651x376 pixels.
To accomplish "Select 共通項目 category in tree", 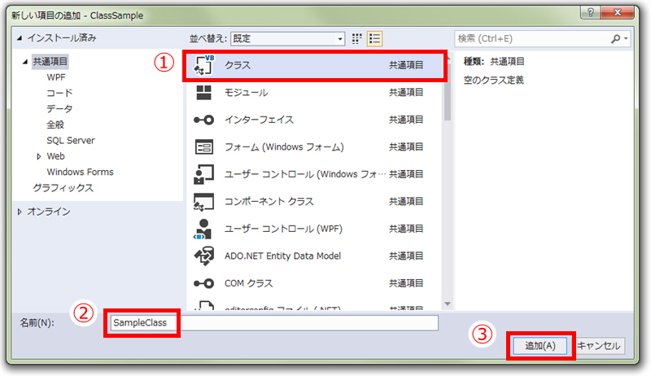I will click(50, 61).
